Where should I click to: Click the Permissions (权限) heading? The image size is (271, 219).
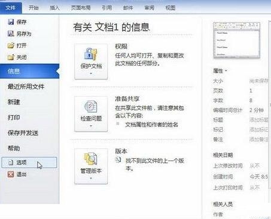[x=121, y=47]
